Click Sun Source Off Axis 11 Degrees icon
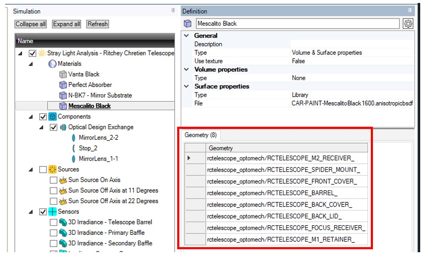Image resolution: width=424 pixels, height=256 pixels. pyautogui.click(x=63, y=191)
